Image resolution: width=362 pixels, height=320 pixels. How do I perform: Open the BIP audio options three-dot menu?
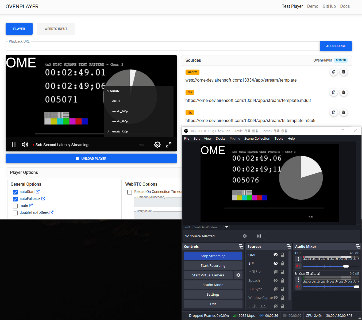(x=298, y=259)
